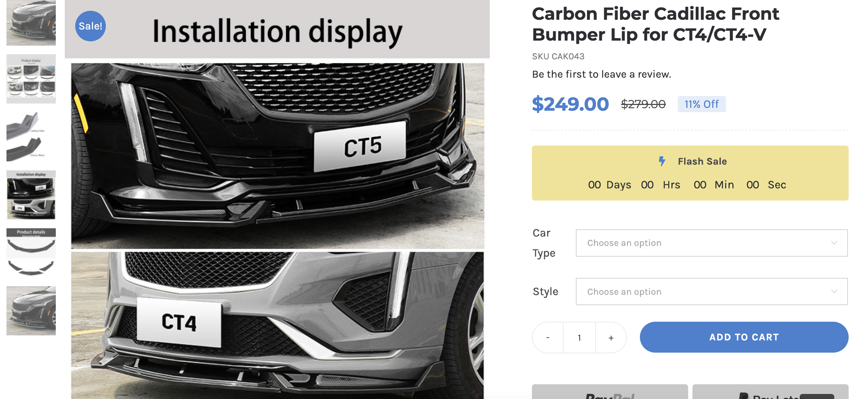Viewport: 858px width, 399px height.
Task: Click the blue Sale! badge
Action: [90, 26]
